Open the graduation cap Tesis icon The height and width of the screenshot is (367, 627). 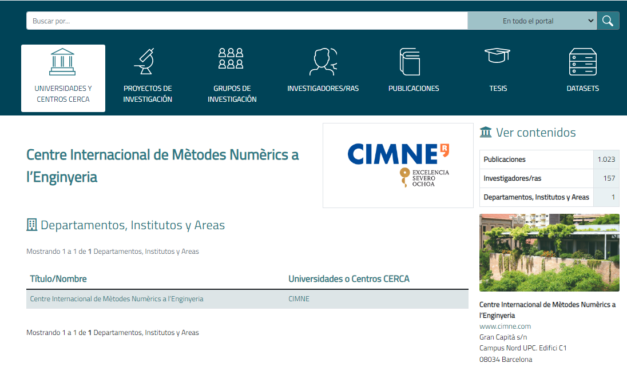tap(497, 56)
